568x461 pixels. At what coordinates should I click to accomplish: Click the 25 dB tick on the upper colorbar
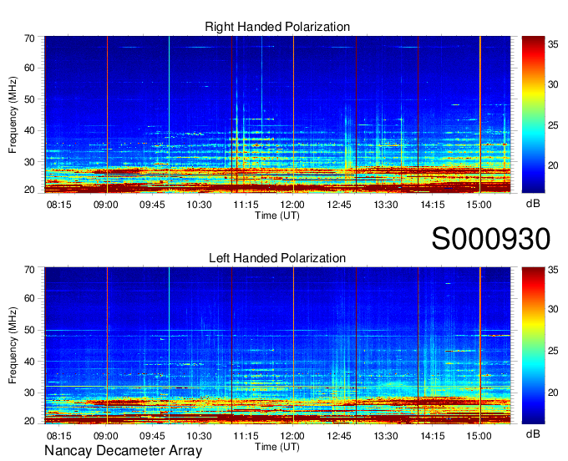click(x=553, y=125)
